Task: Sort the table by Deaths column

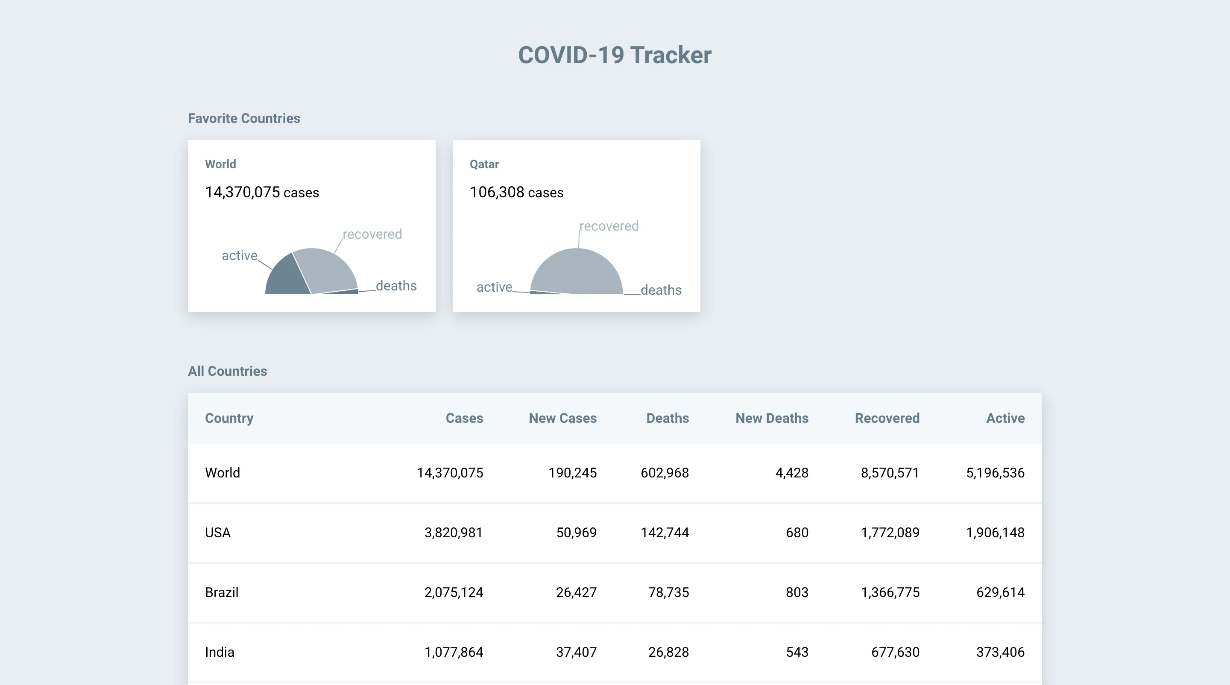Action: [667, 418]
